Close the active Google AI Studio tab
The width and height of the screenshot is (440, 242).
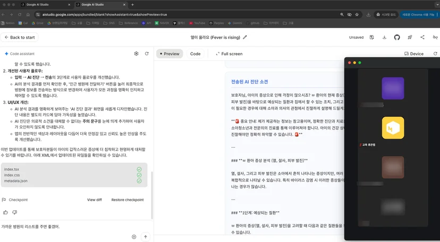[124, 4]
